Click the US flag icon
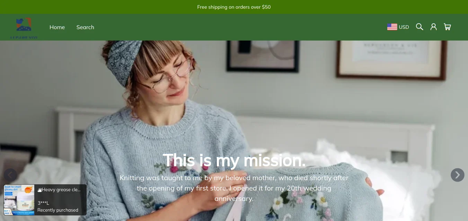 point(392,27)
